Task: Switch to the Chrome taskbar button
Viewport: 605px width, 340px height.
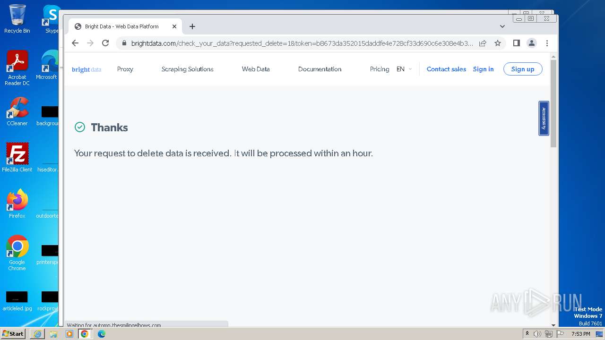Action: pos(85,334)
